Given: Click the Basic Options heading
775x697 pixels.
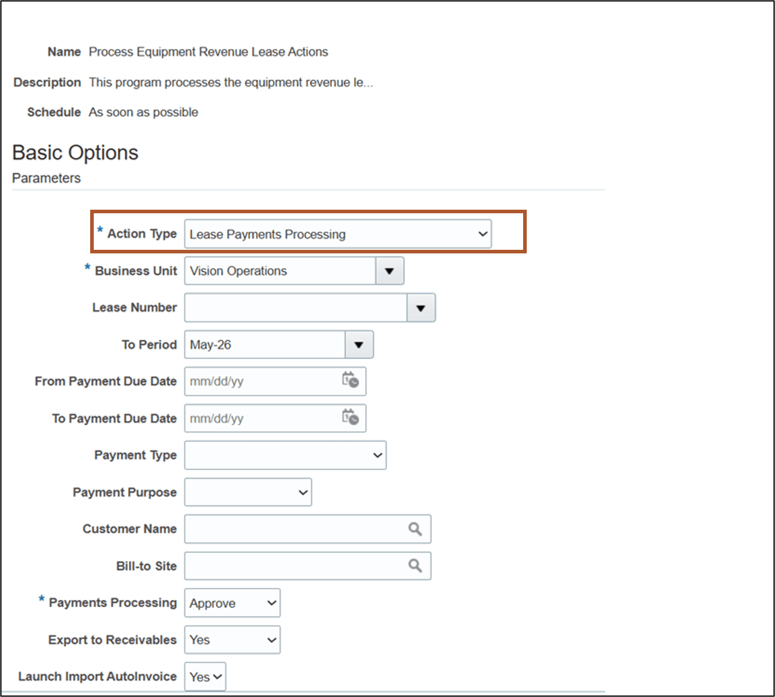Looking at the screenshot, I should coord(75,153).
